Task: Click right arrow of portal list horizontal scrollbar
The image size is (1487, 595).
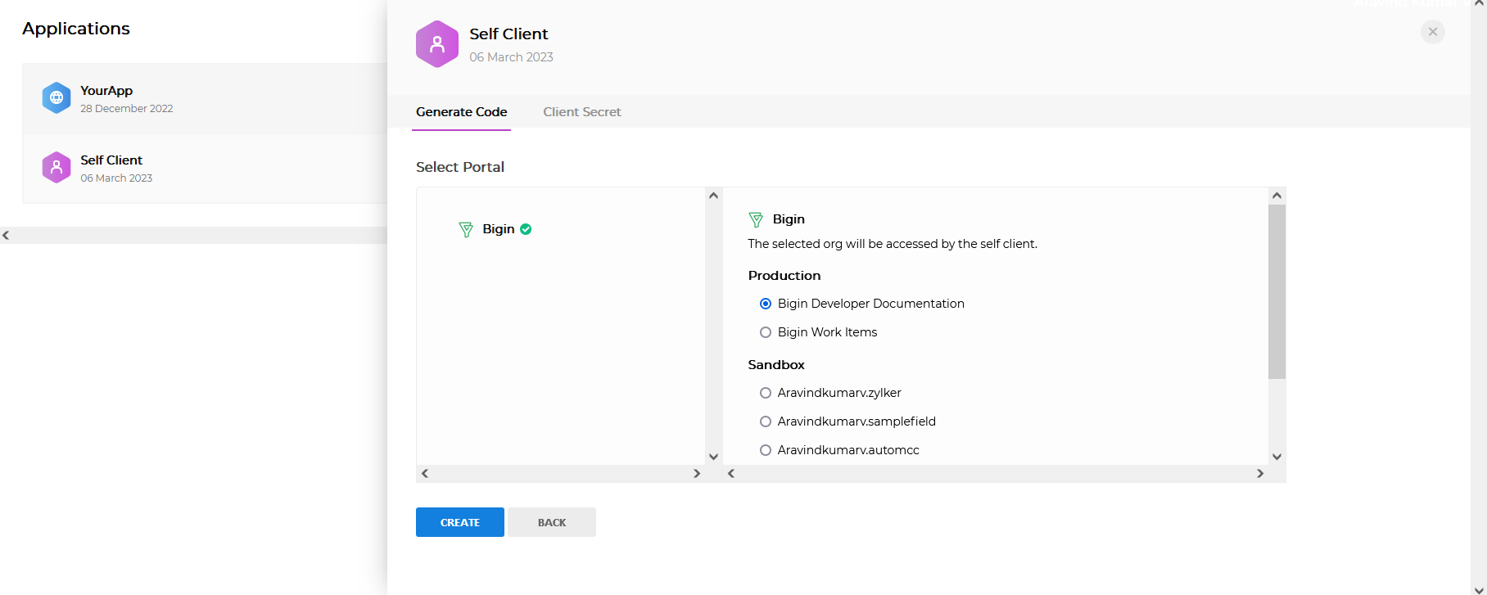Action: (x=697, y=473)
